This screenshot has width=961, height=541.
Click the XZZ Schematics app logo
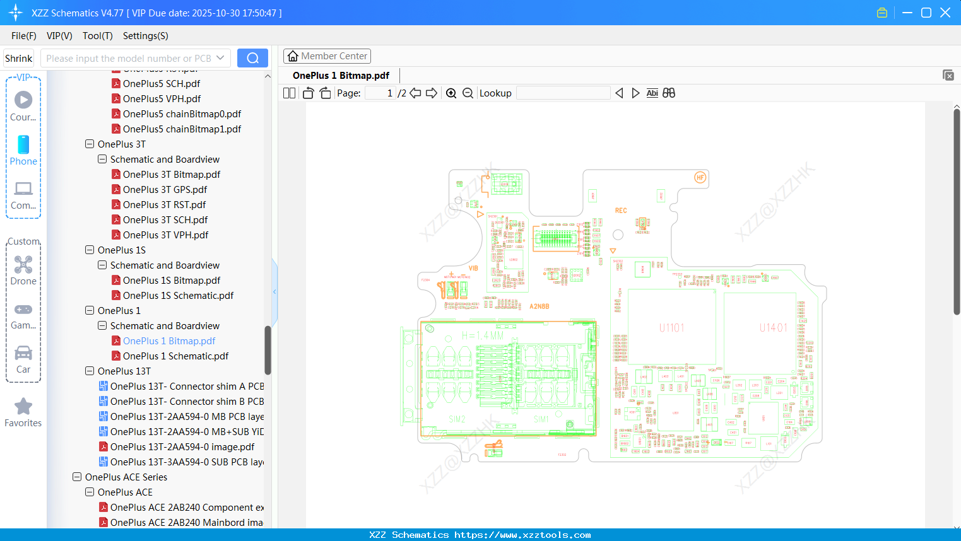tap(15, 13)
